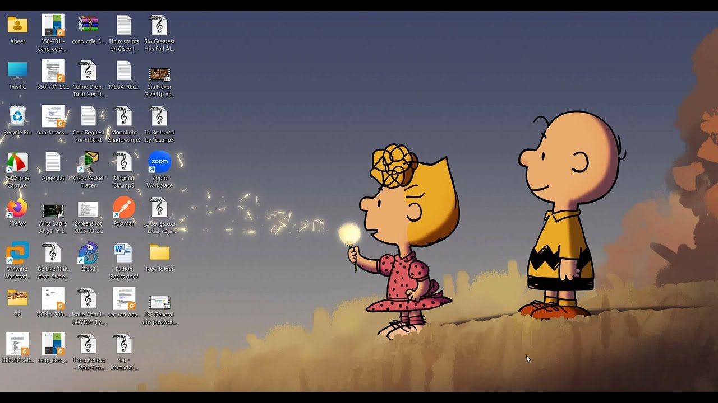
Task: Select the Firefox shortcut icon
Action: pyautogui.click(x=17, y=208)
